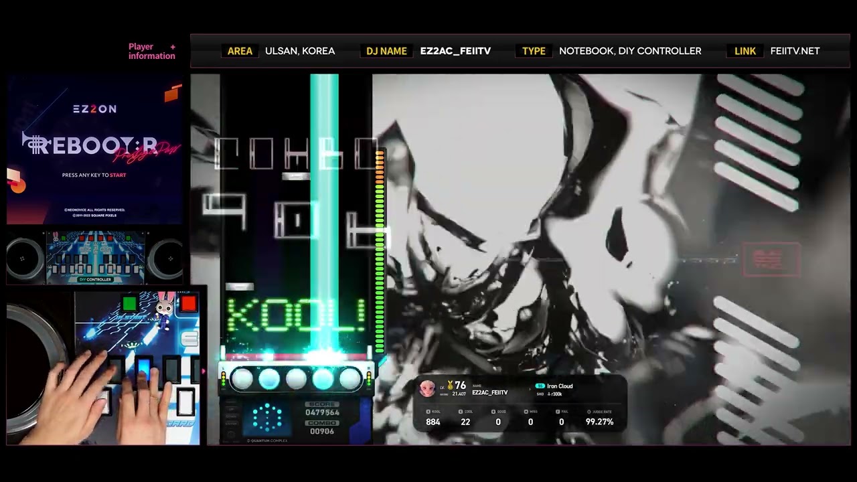Click the Player + information heading

click(152, 52)
